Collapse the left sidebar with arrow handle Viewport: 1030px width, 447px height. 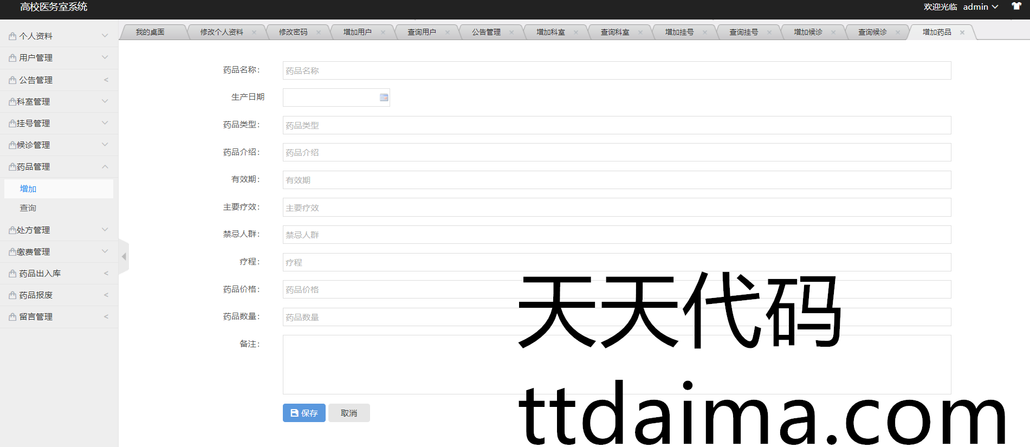click(x=124, y=256)
